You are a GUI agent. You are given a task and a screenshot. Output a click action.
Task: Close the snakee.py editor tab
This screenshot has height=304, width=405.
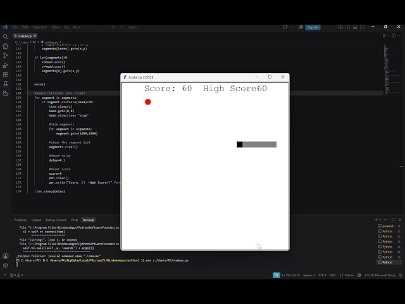pos(35,35)
